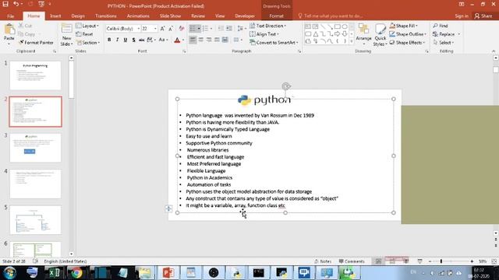499x280 pixels.
Task: Open the Shape Effects dropdown
Action: [407, 42]
